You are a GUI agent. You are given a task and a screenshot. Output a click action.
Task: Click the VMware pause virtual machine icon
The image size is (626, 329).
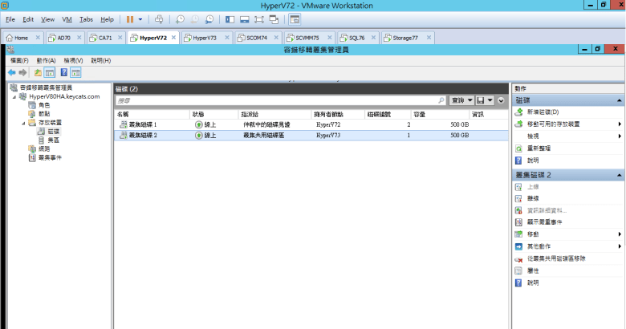pos(130,18)
